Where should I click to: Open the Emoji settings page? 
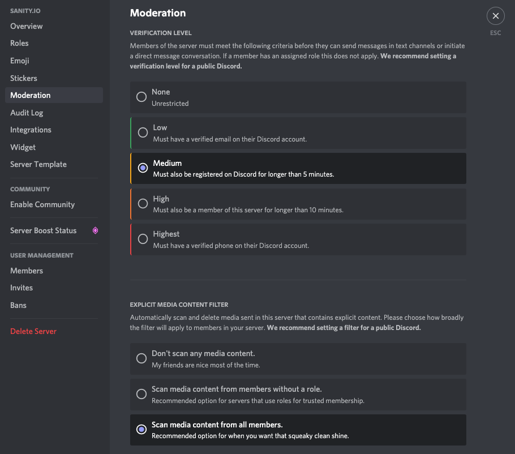(x=19, y=61)
